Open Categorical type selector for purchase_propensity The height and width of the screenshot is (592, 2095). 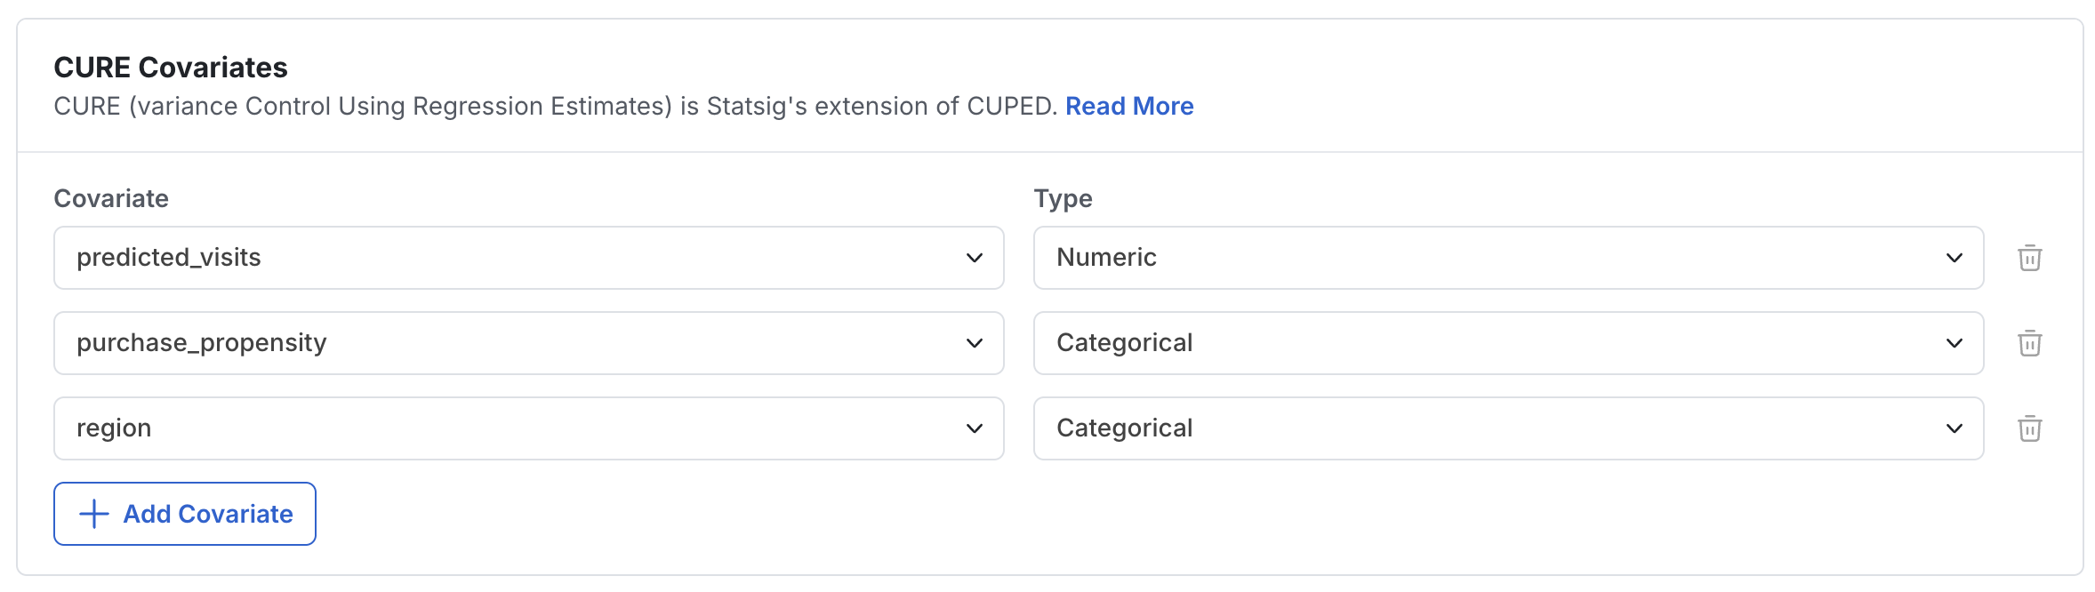[1509, 343]
